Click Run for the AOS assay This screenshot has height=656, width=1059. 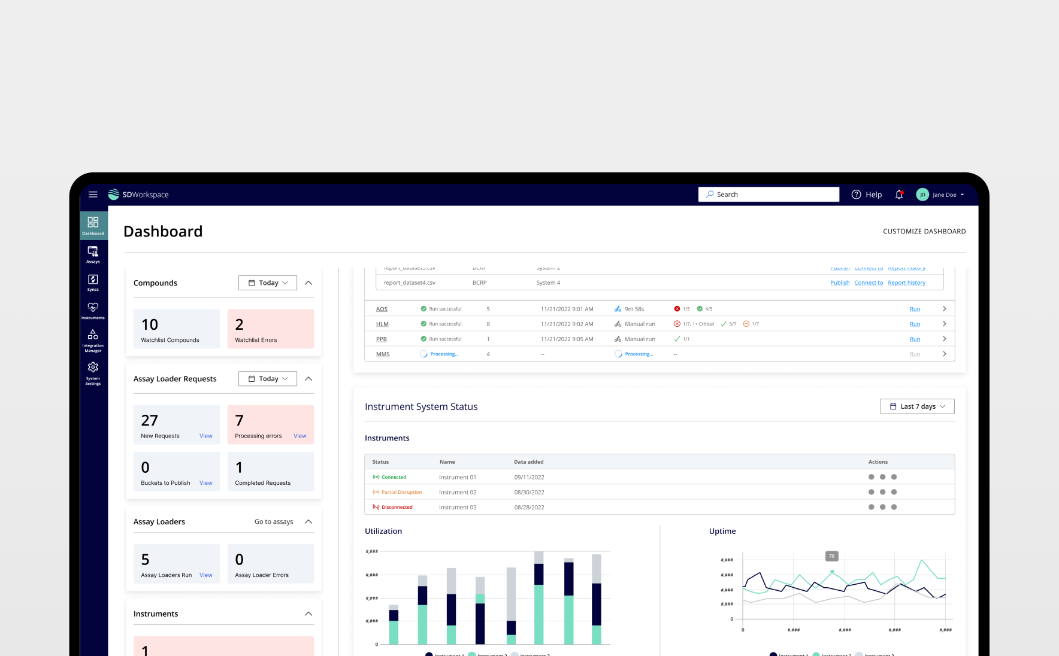click(x=915, y=309)
